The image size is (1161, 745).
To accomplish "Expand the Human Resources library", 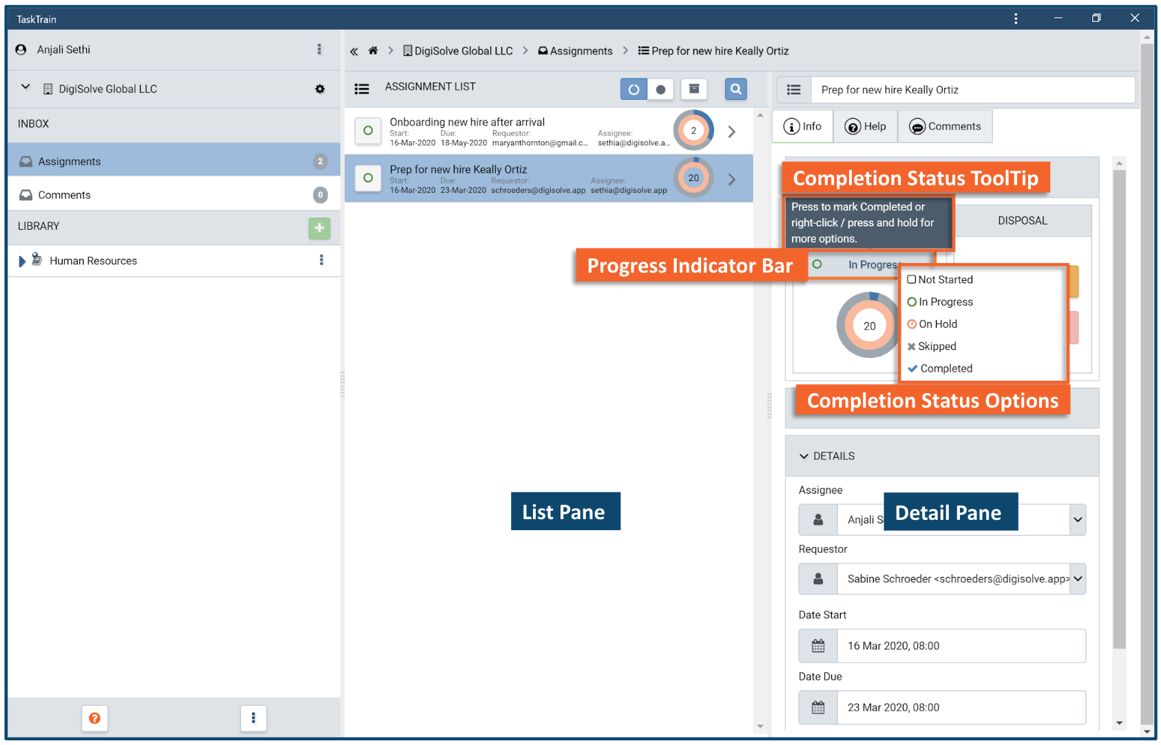I will [x=22, y=261].
